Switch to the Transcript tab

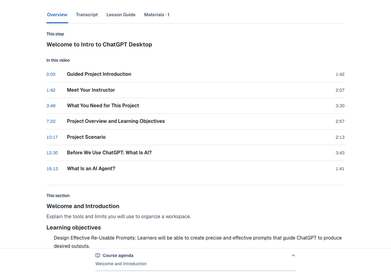pyautogui.click(x=87, y=15)
